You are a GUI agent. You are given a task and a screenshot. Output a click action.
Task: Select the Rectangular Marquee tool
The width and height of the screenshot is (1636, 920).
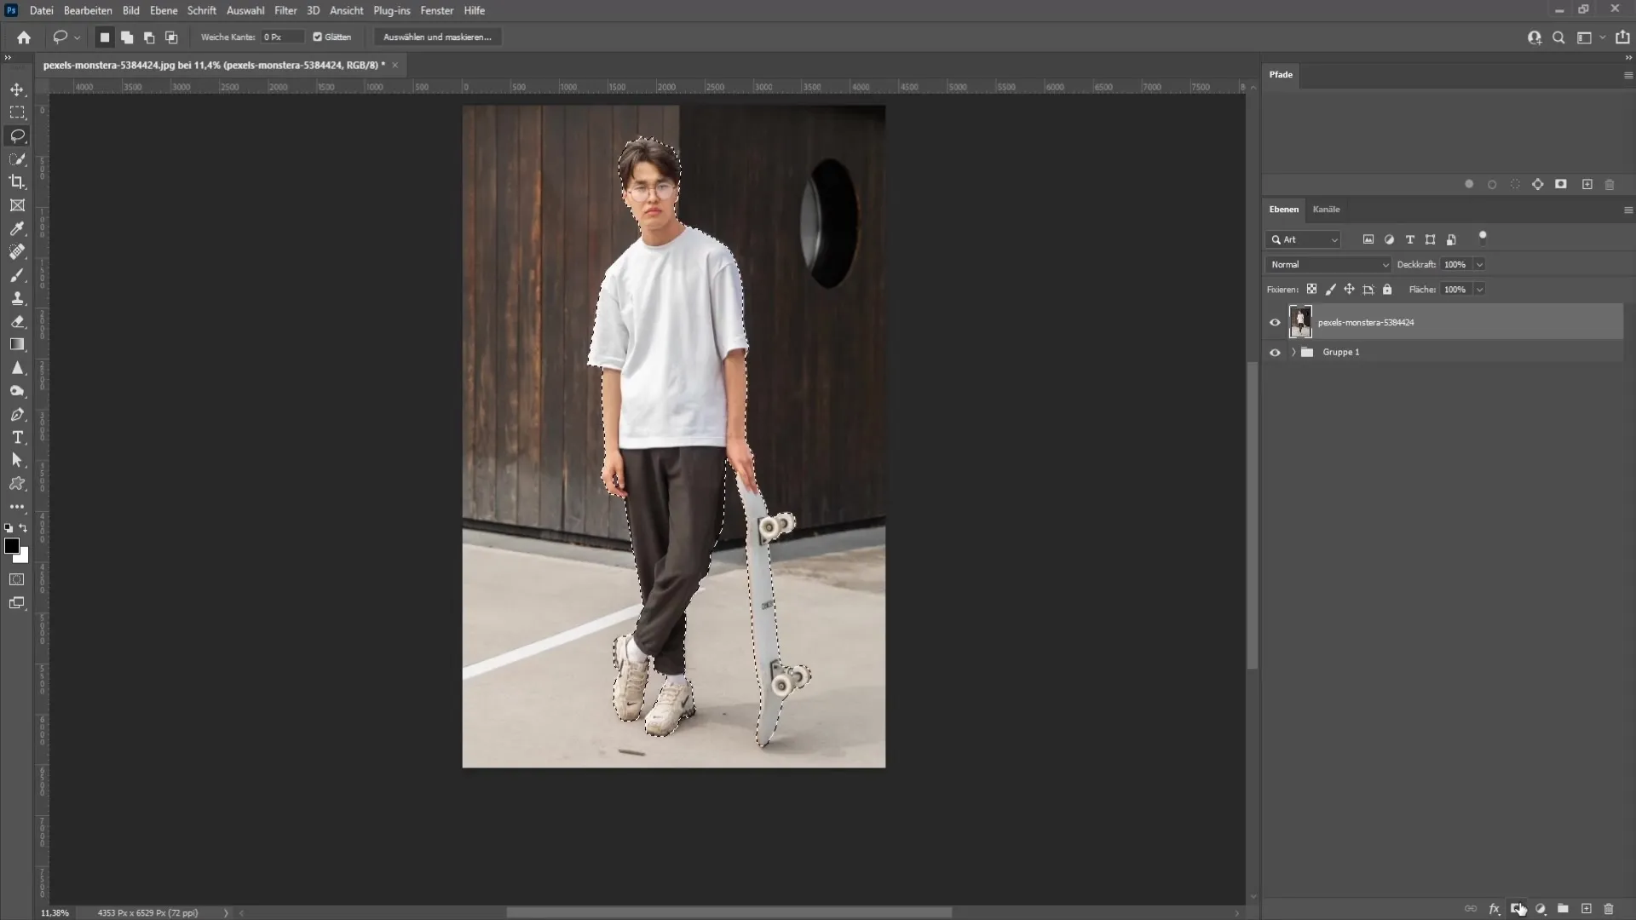pos(17,112)
